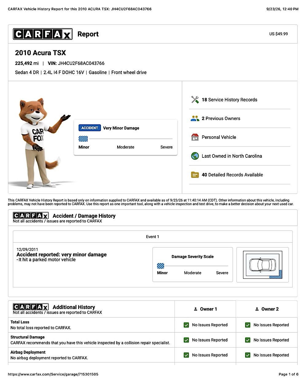Click Structural Damage checkmark for Owner 2
The height and width of the screenshot is (392, 305).
tap(248, 340)
